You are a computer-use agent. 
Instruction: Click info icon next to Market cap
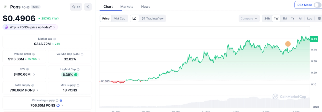point(55,39)
